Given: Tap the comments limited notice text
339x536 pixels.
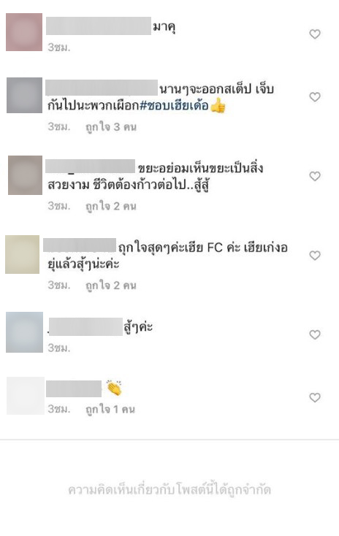Looking at the screenshot, I should pyautogui.click(x=169, y=490).
